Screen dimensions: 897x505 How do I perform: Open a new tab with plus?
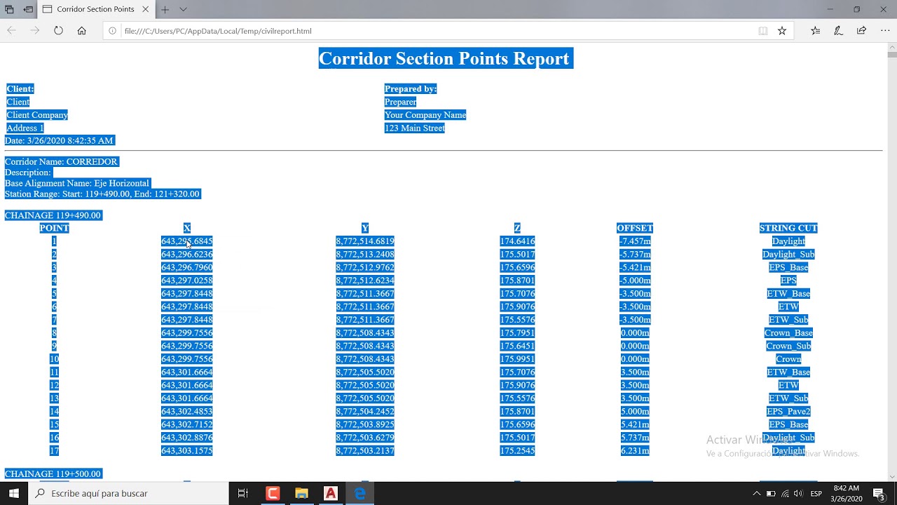click(x=165, y=9)
